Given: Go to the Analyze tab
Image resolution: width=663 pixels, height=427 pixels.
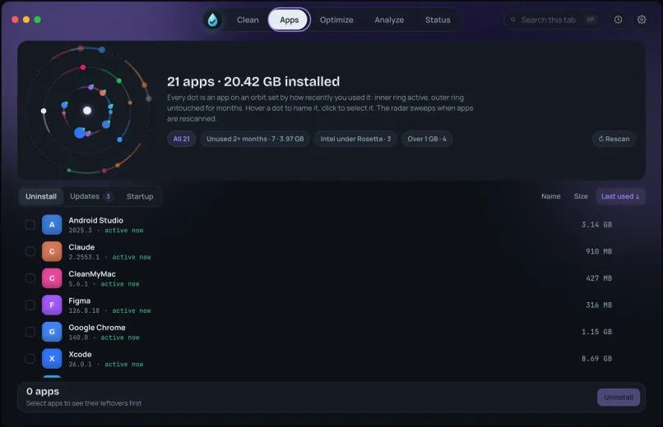Looking at the screenshot, I should [x=389, y=20].
